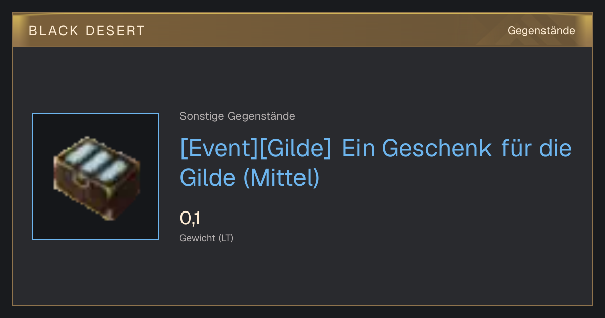Select the text 'Ein Geschenk für die'
This screenshot has height=318, width=605.
click(x=457, y=148)
